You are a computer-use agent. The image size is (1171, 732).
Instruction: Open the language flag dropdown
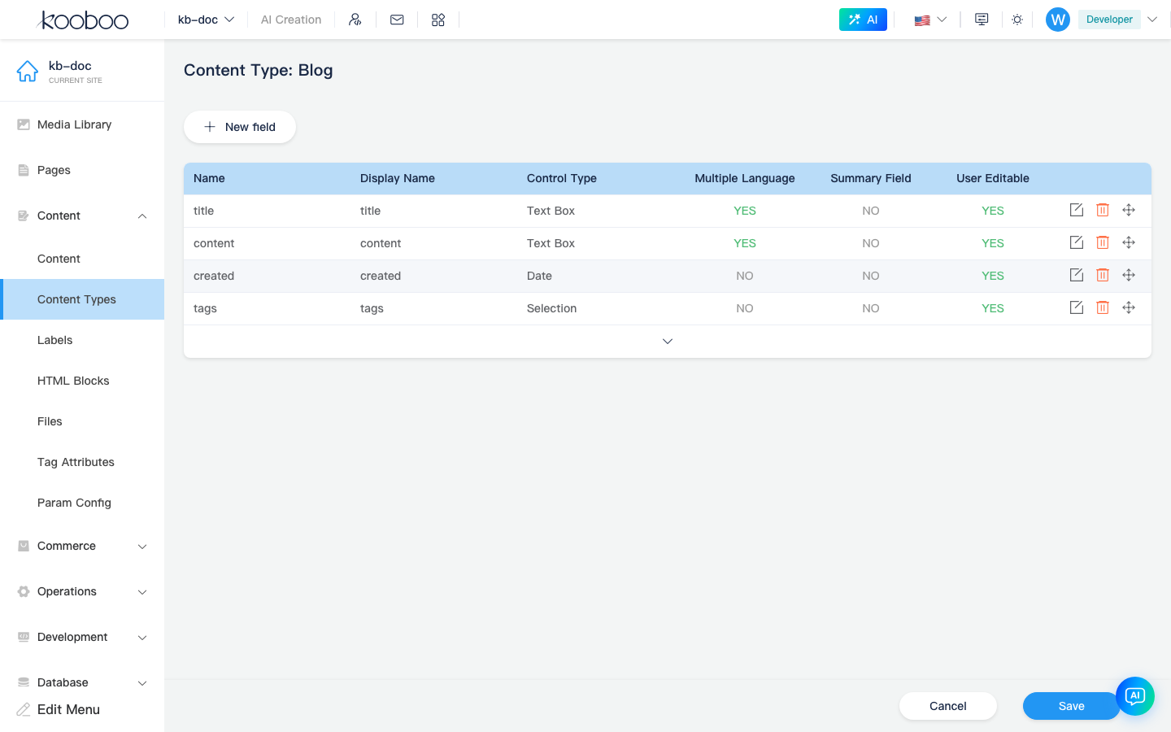click(x=930, y=20)
